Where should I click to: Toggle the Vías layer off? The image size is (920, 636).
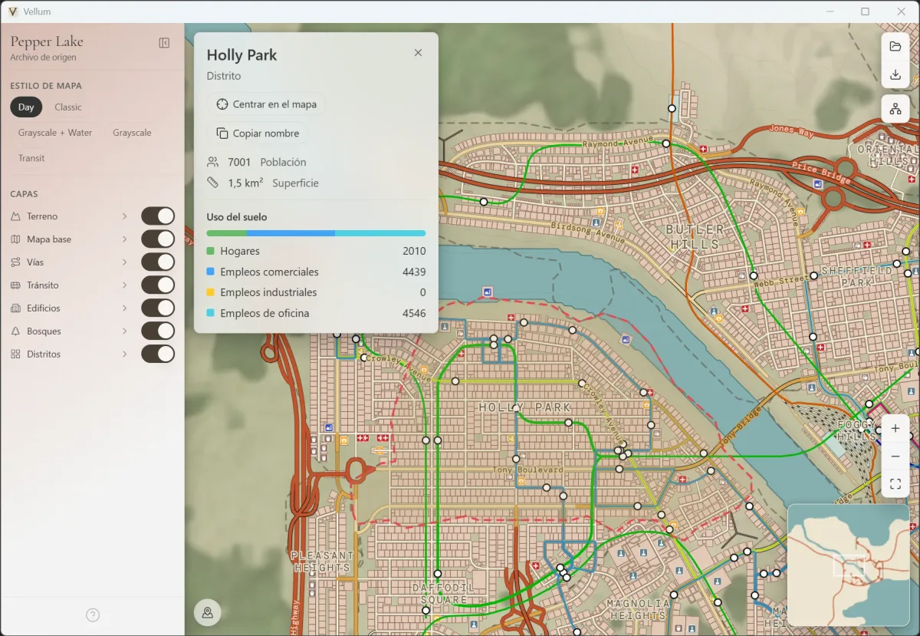click(158, 262)
